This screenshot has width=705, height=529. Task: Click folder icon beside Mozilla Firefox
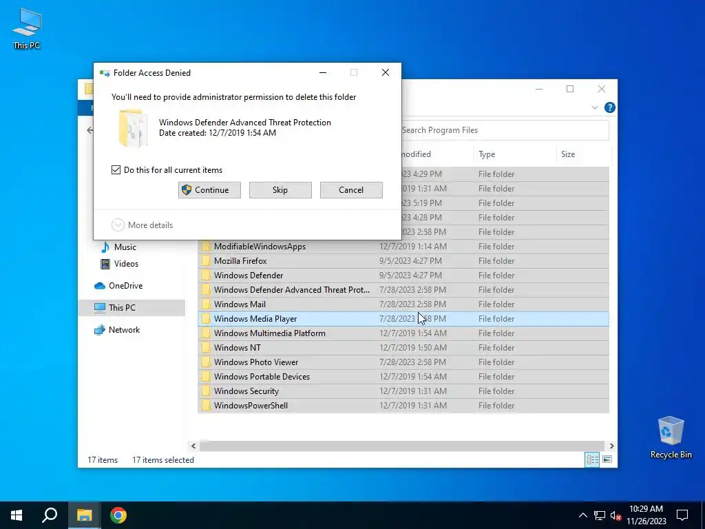click(206, 261)
